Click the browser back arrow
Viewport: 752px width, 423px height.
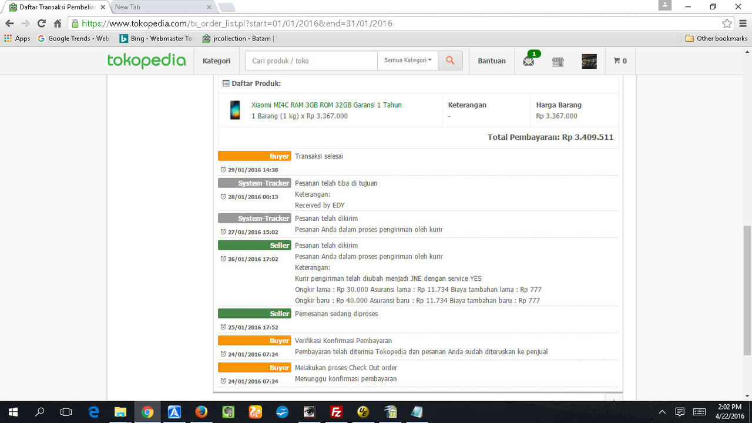pyautogui.click(x=9, y=23)
